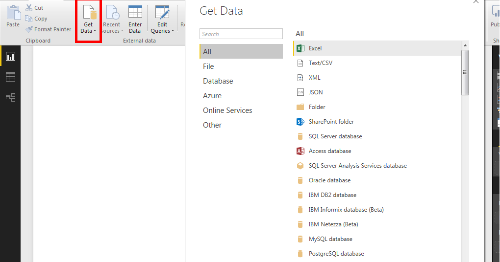Switch to Online Services category
The height and width of the screenshot is (262, 500).
(227, 110)
